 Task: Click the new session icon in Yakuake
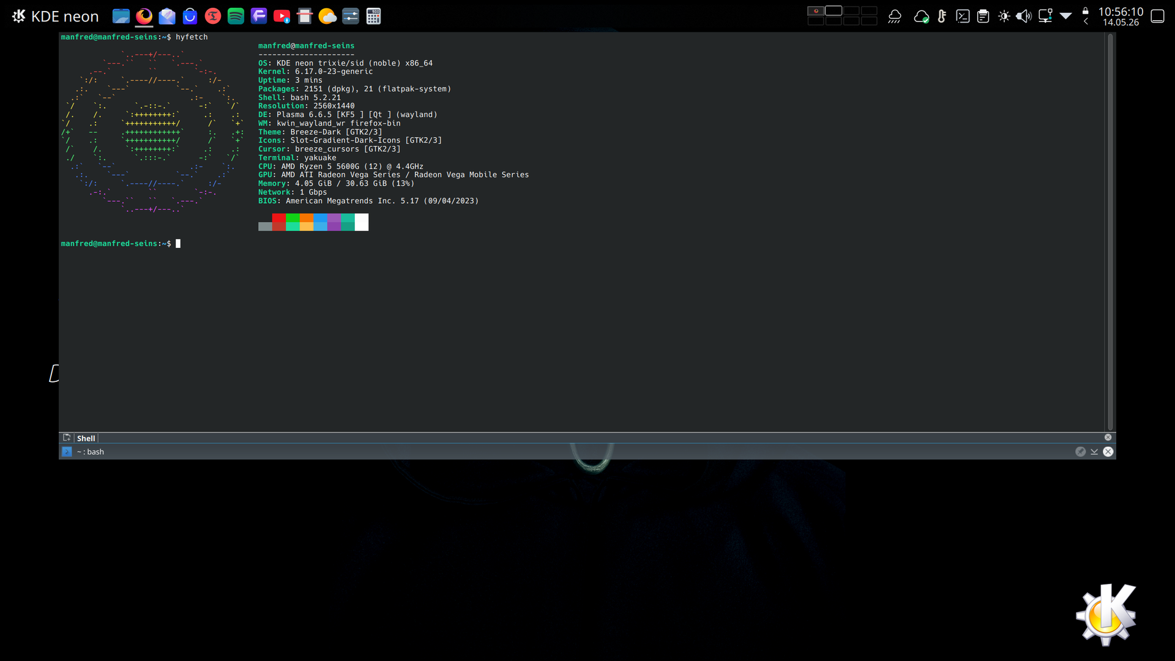(67, 438)
